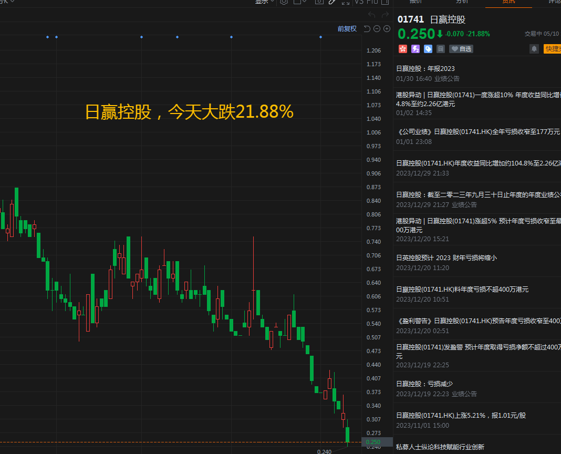Open news 日英控股预计 2023 财年亏损将缩小
561x454 pixels.
(x=477, y=262)
